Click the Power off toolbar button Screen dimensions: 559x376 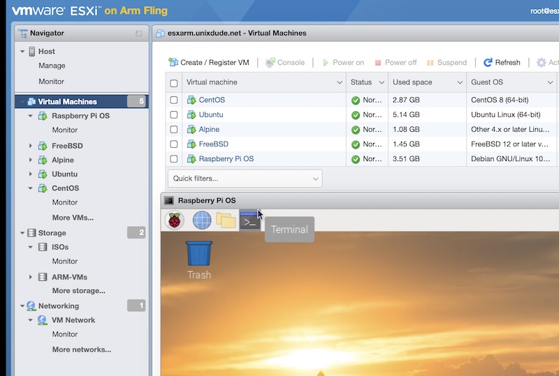(x=395, y=62)
